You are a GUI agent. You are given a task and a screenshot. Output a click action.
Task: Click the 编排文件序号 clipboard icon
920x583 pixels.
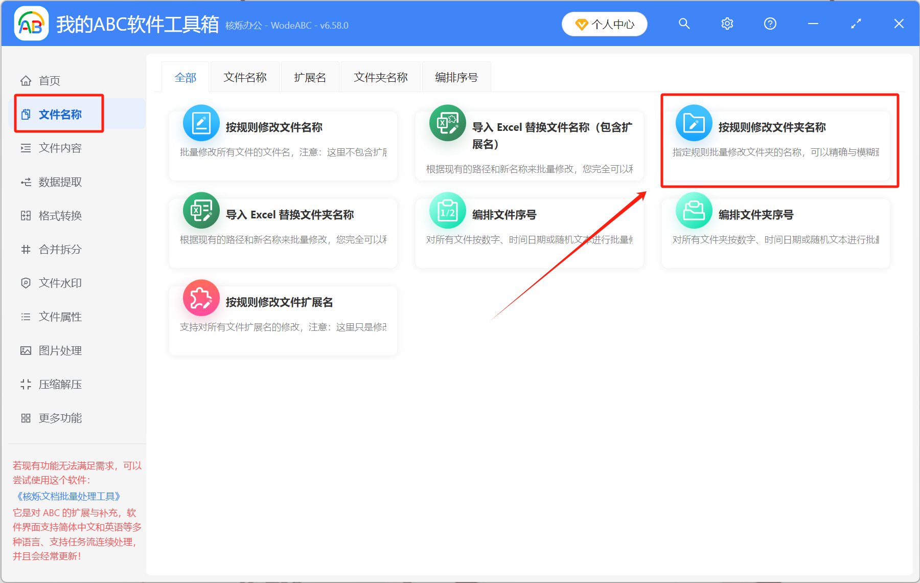tap(447, 210)
